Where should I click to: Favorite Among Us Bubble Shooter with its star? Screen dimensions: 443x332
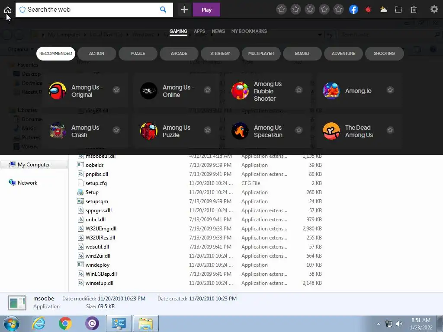[299, 90]
